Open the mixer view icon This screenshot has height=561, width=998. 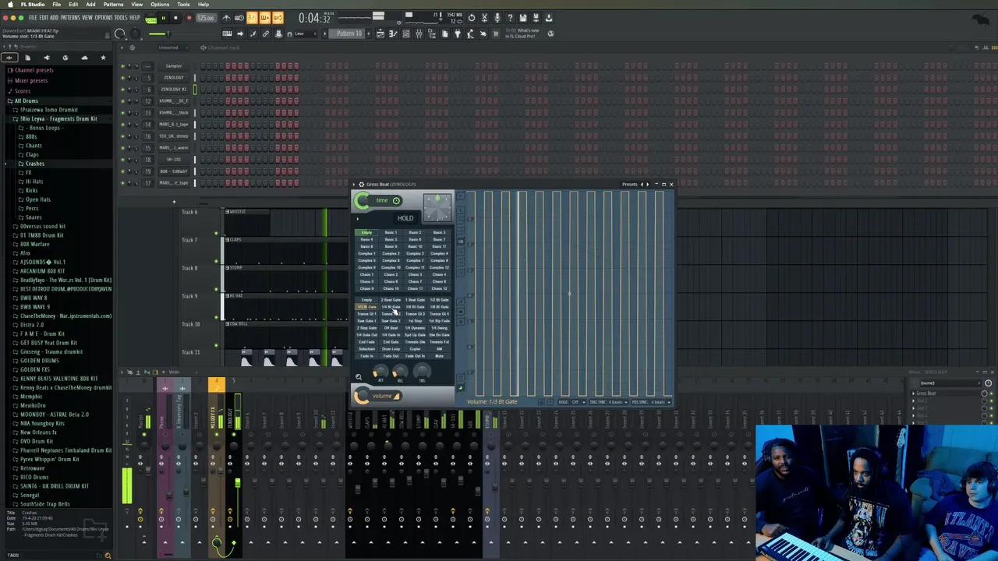coord(419,34)
